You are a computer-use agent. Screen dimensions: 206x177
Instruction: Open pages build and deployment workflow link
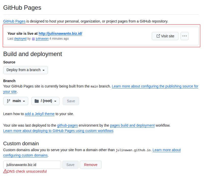[x=132, y=125]
